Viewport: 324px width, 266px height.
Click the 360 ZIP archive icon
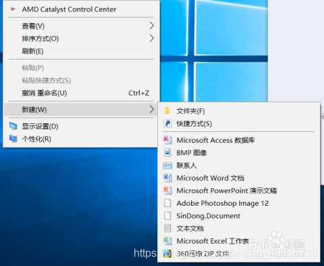coord(167,253)
